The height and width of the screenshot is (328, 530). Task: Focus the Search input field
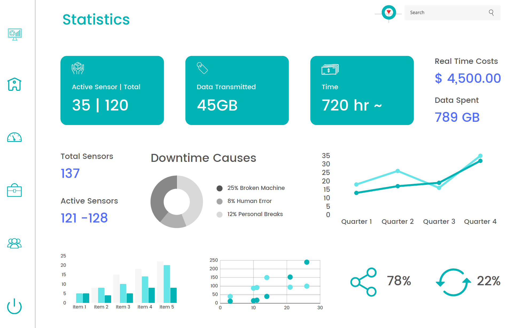click(x=446, y=13)
